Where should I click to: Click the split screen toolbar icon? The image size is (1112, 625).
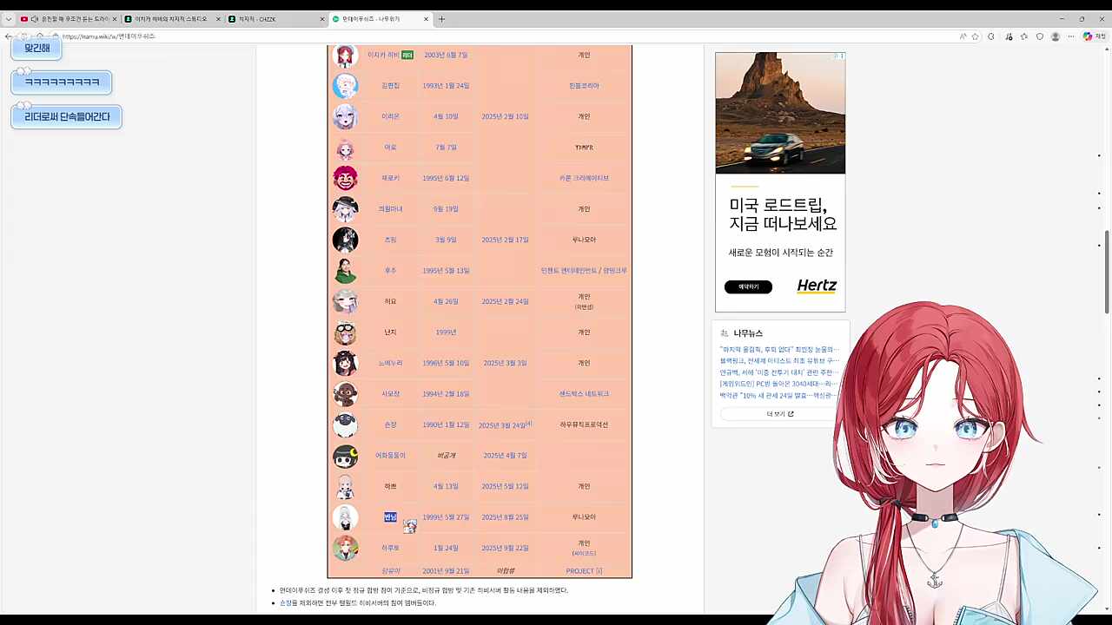pos(991,36)
